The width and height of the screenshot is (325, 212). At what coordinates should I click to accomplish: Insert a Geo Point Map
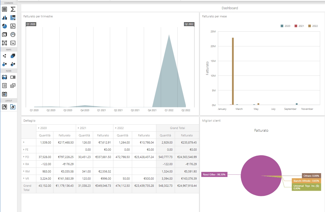pyautogui.click(x=4, y=56)
